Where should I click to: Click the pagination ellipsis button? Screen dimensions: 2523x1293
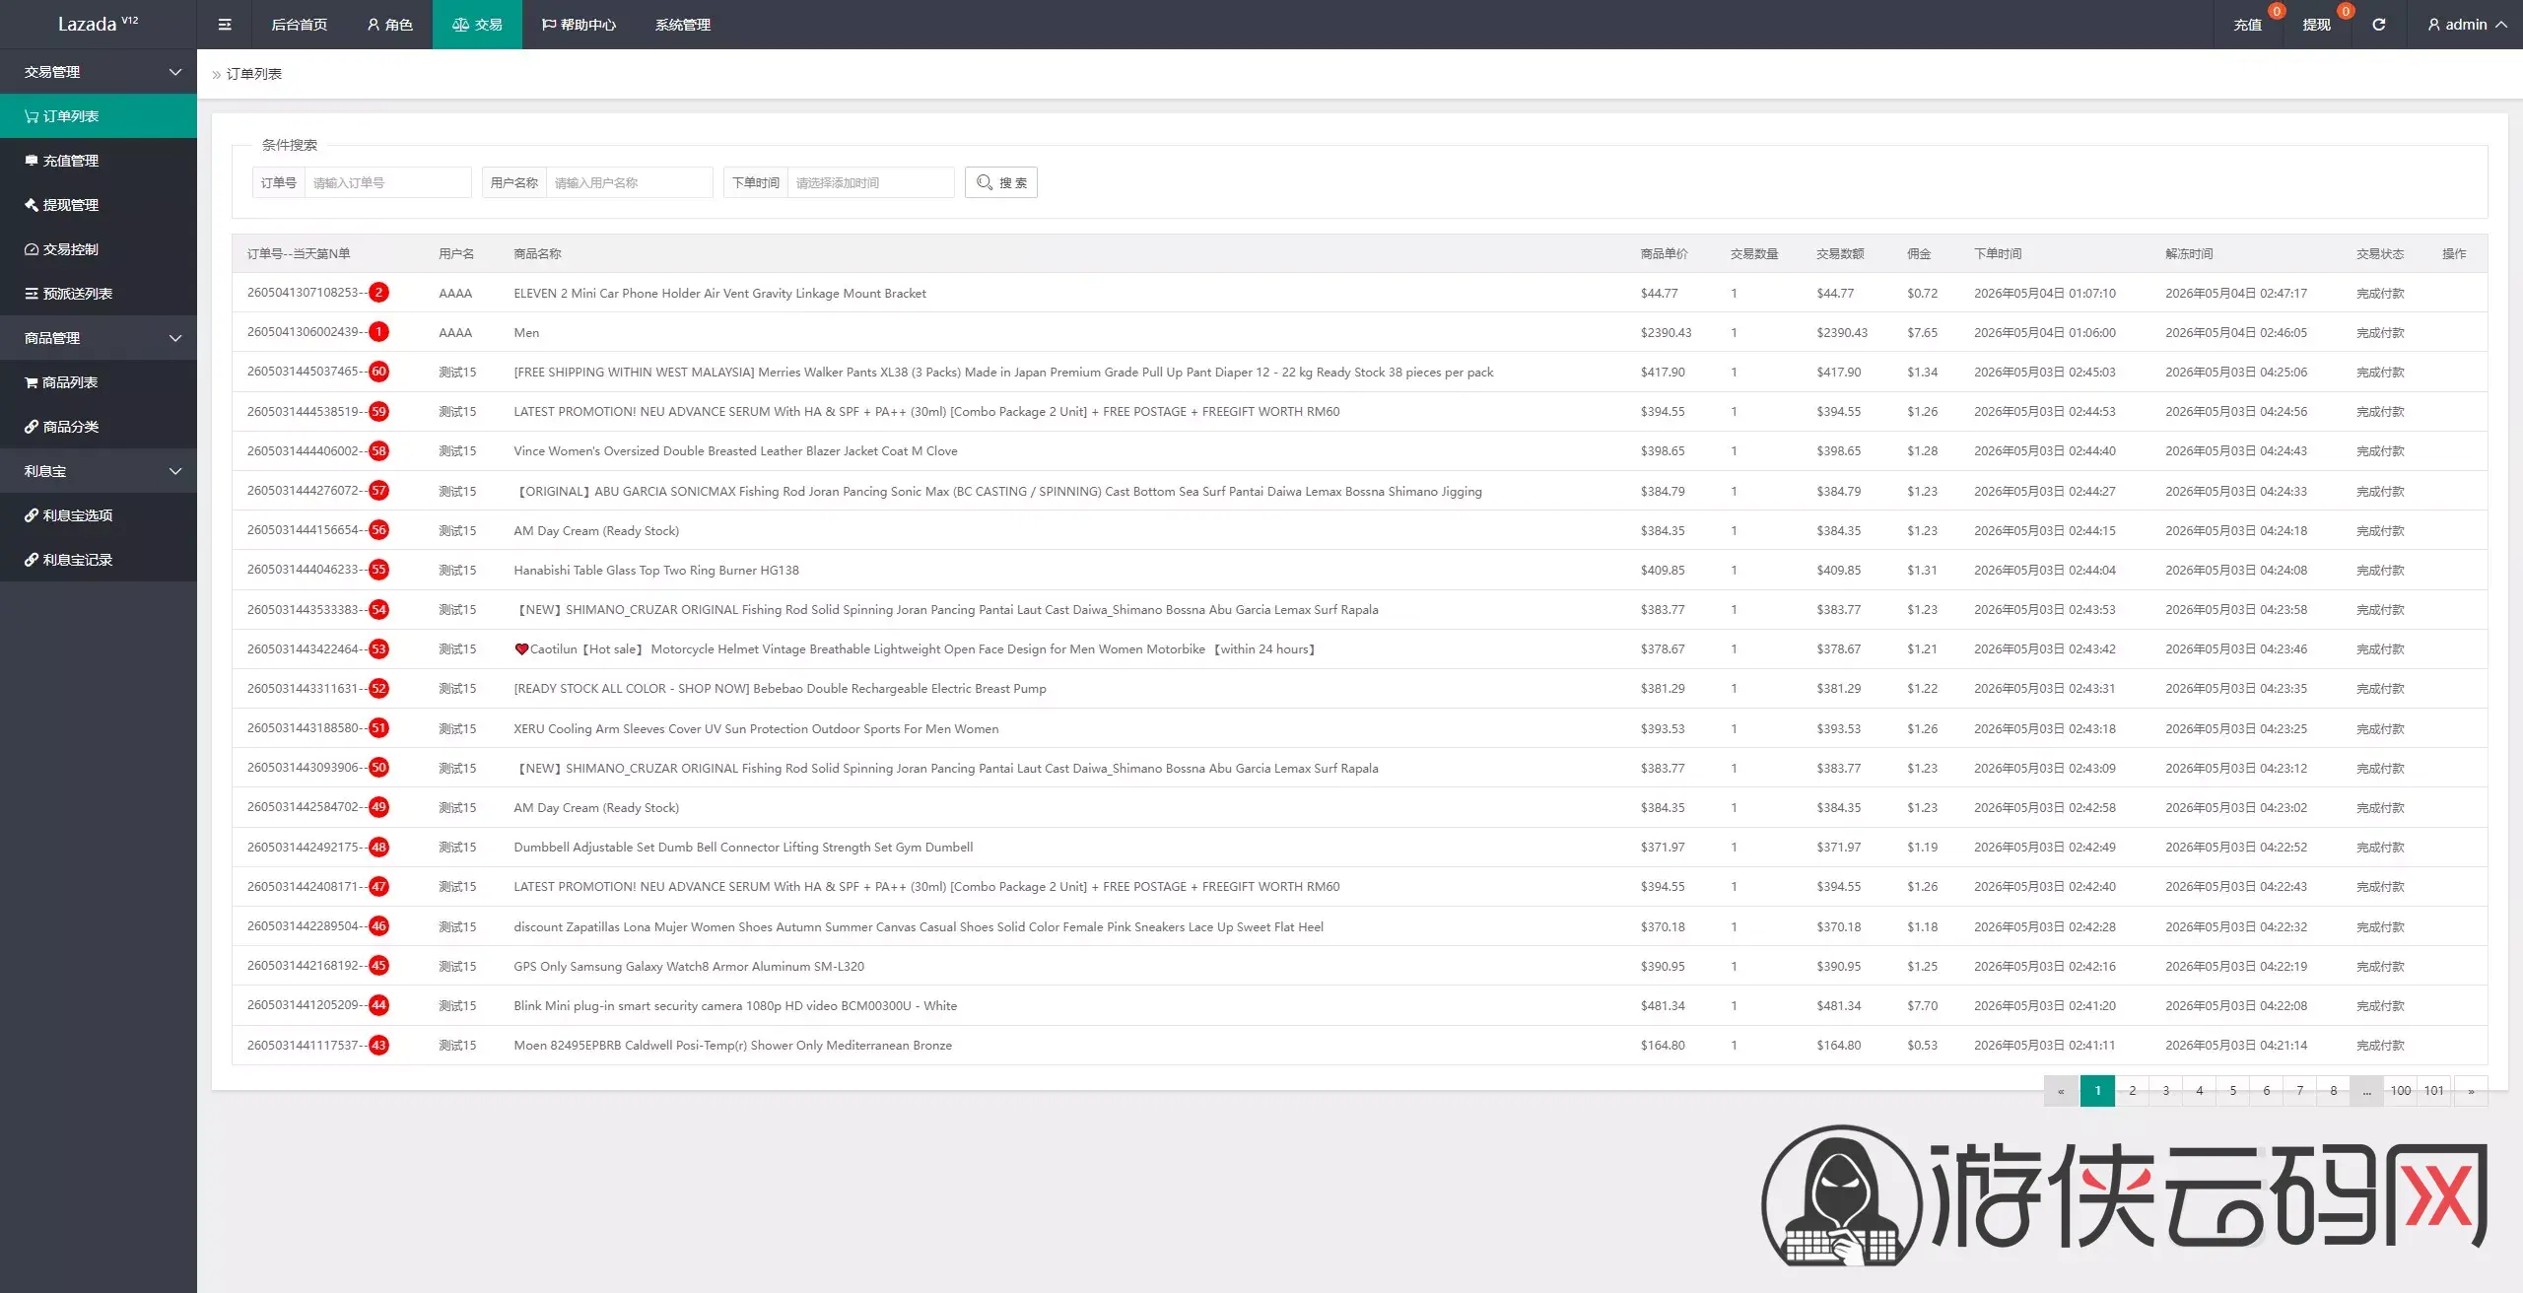tap(2366, 1090)
